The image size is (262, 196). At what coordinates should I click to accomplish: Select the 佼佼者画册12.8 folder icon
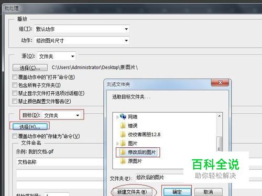(x=123, y=135)
